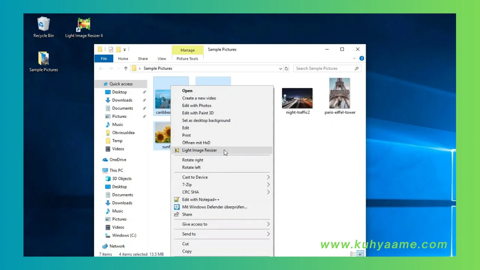Switch to large thumbnails view in status bar
This screenshot has width=480, height=270.
pos(360,254)
